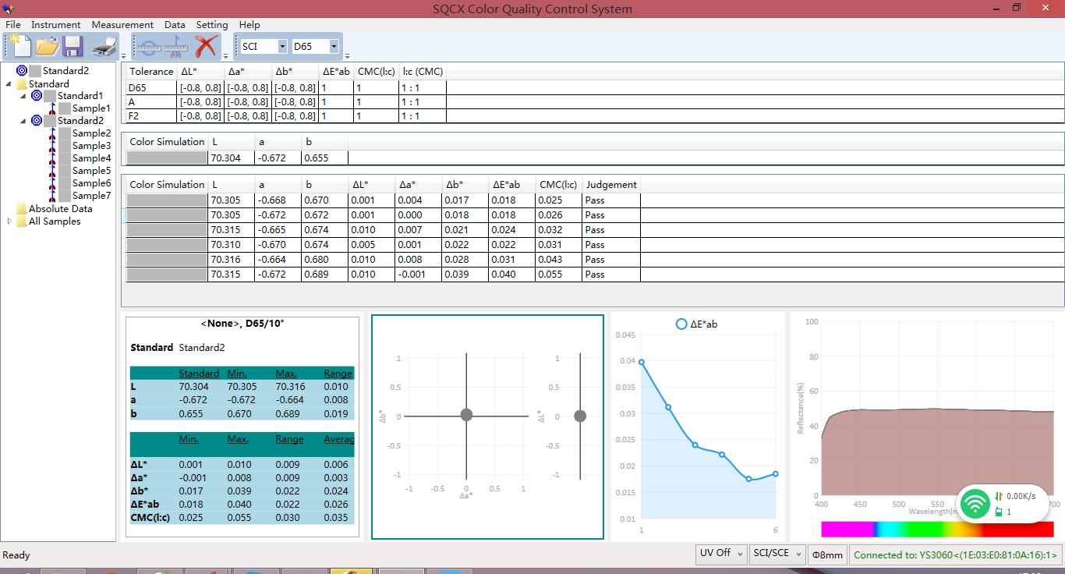Click the D65 tolerance row label
This screenshot has width=1065, height=574.
tap(137, 88)
